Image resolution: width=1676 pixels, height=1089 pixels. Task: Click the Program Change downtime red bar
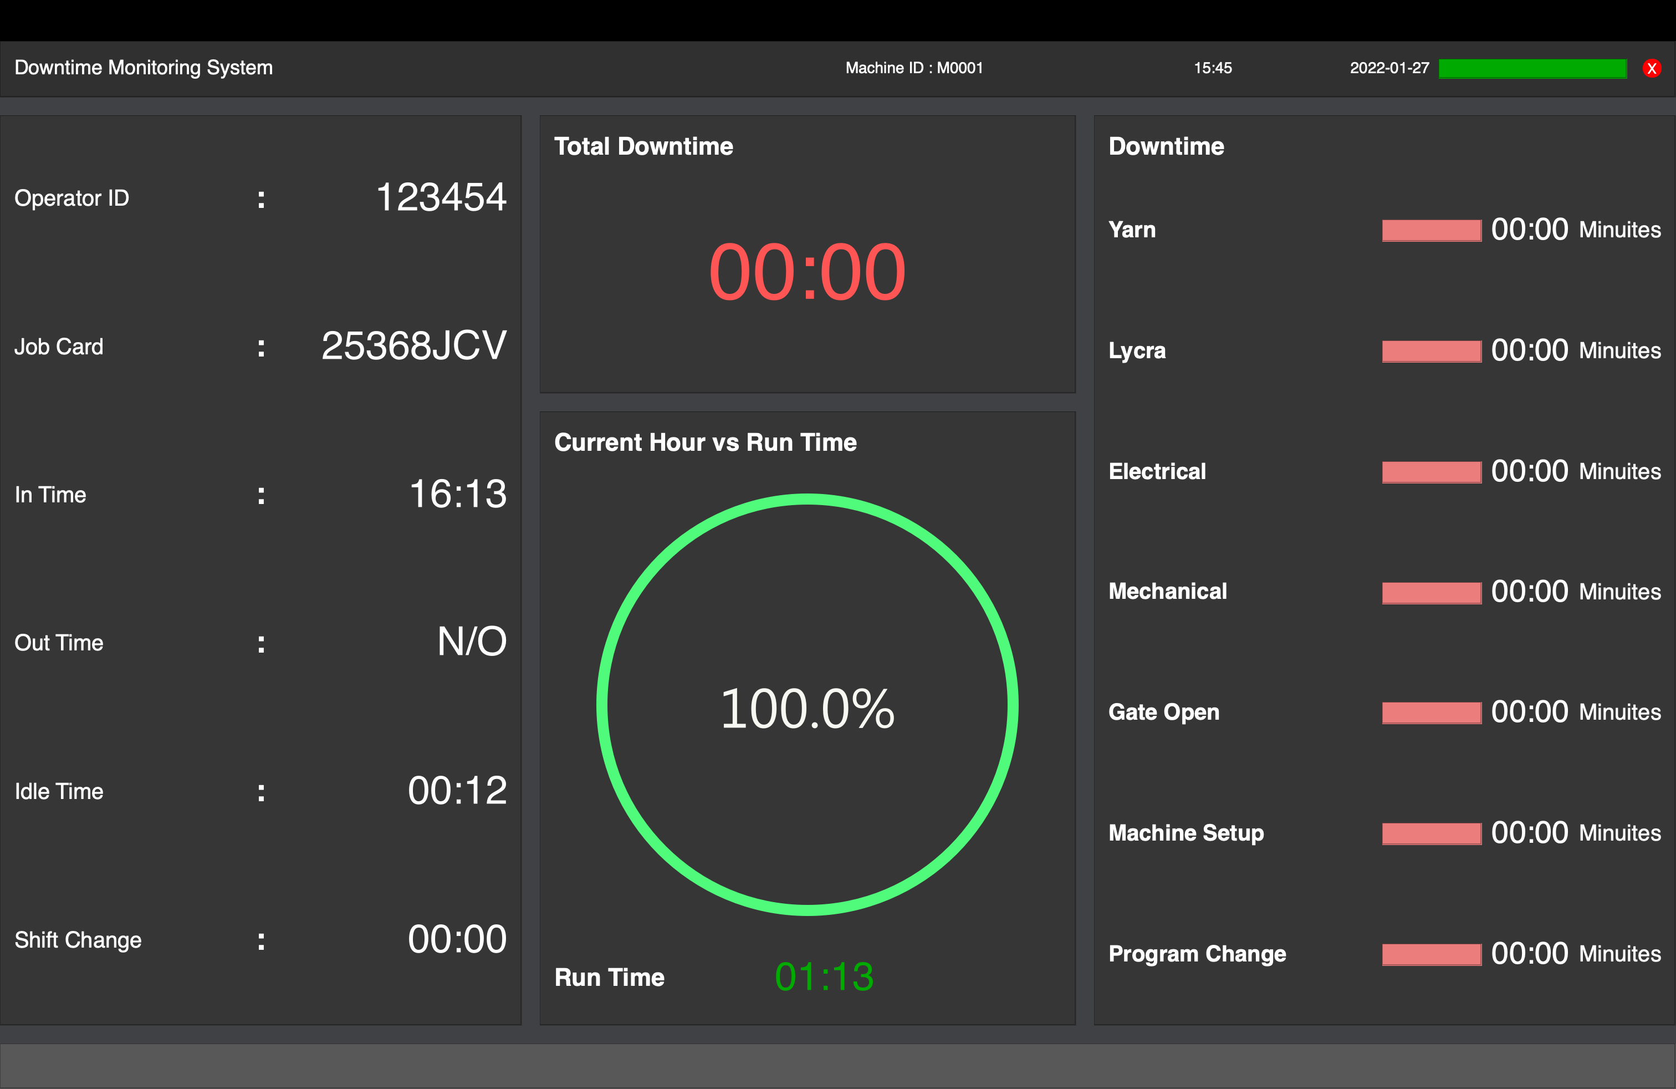tap(1432, 954)
